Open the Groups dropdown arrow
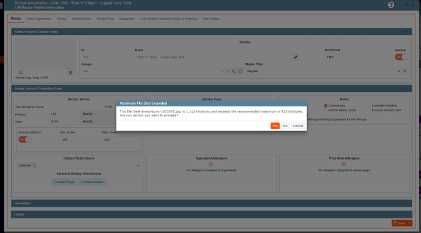 pyautogui.click(x=228, y=71)
